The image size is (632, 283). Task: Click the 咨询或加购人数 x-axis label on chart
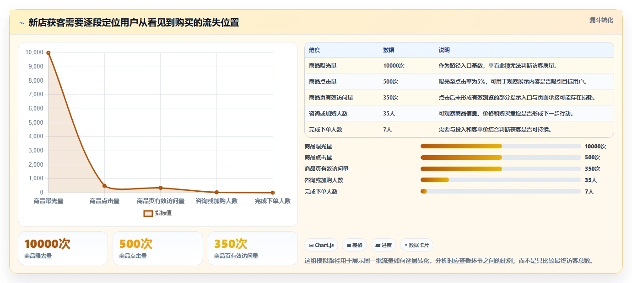(x=216, y=201)
